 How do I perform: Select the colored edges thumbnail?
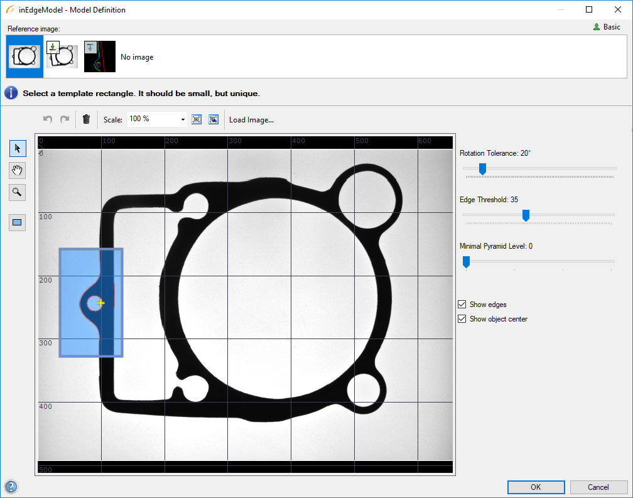click(100, 57)
